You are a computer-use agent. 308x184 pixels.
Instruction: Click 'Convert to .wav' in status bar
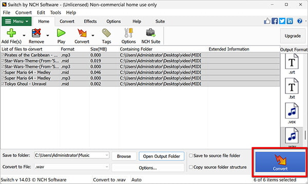[109, 180]
